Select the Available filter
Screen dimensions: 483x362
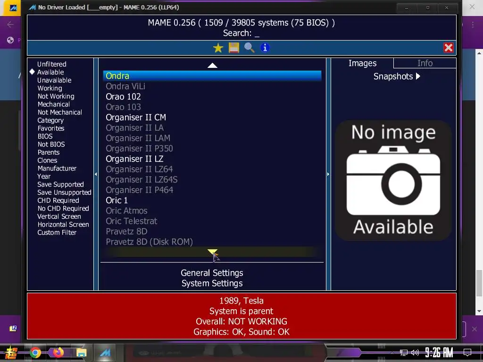pyautogui.click(x=50, y=72)
